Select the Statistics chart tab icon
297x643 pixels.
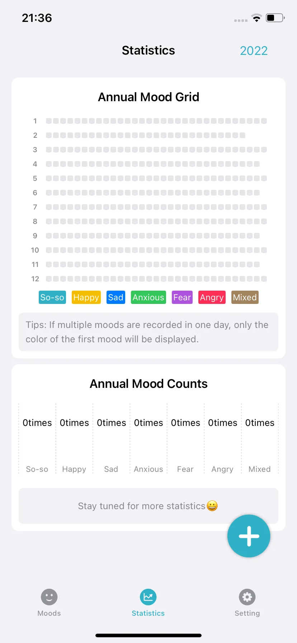tap(148, 597)
